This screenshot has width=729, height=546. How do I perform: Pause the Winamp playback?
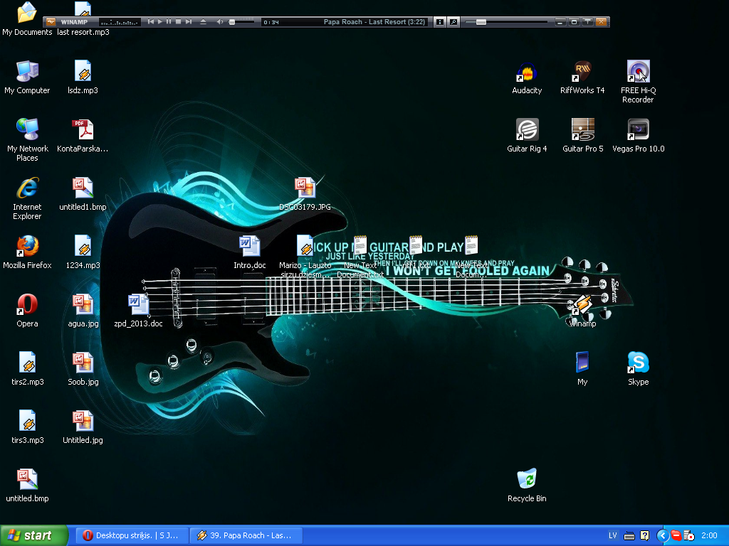tap(169, 22)
